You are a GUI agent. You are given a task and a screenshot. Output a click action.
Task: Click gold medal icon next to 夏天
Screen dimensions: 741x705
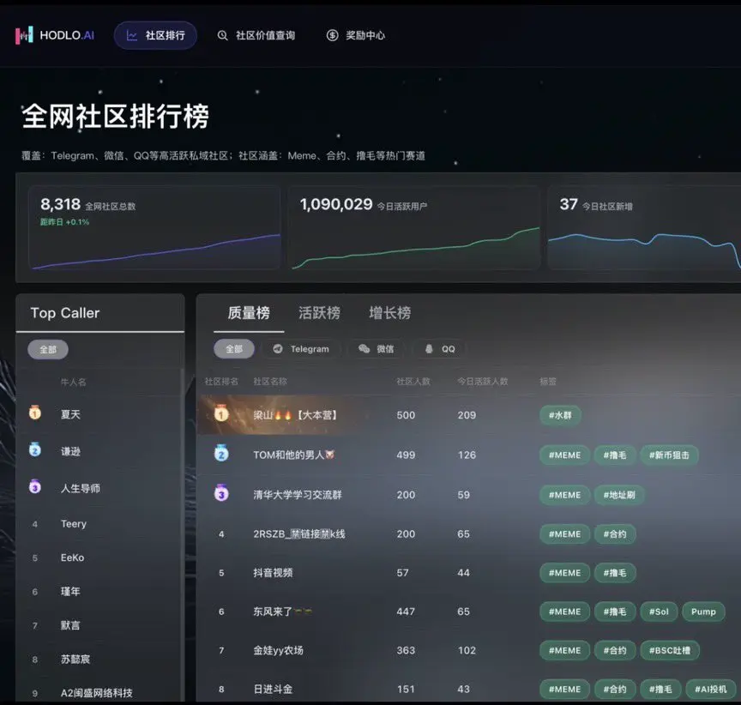tap(35, 413)
